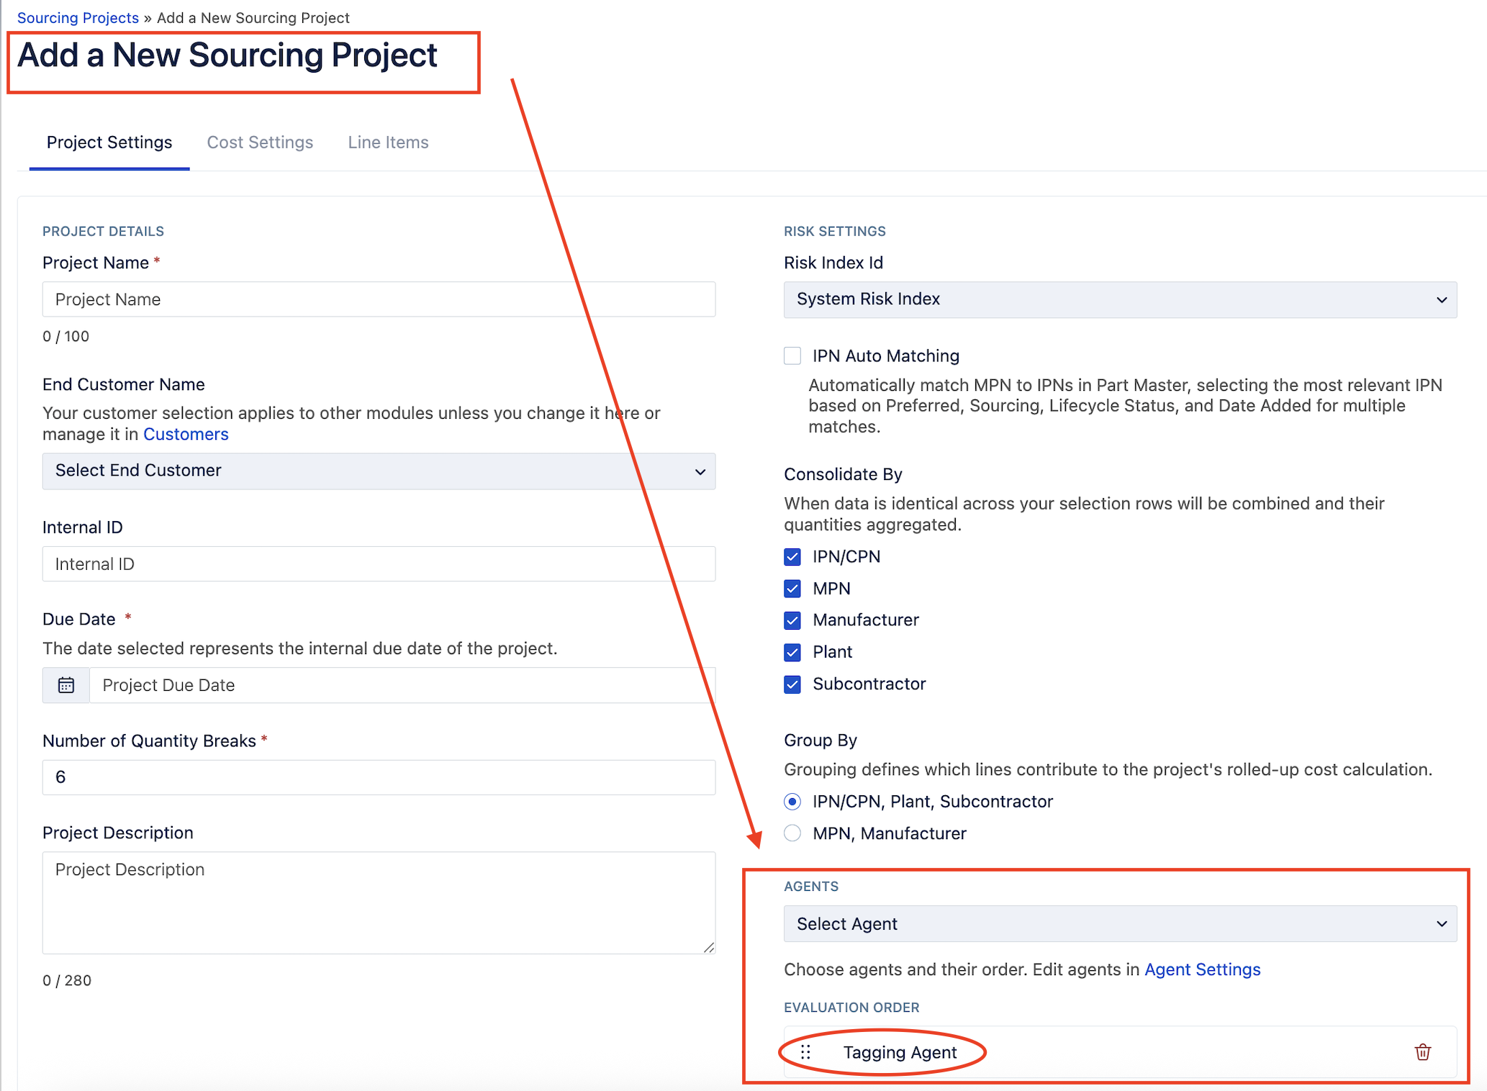Viewport: 1487px width, 1091px height.
Task: Open the Line Items tab
Action: click(388, 142)
